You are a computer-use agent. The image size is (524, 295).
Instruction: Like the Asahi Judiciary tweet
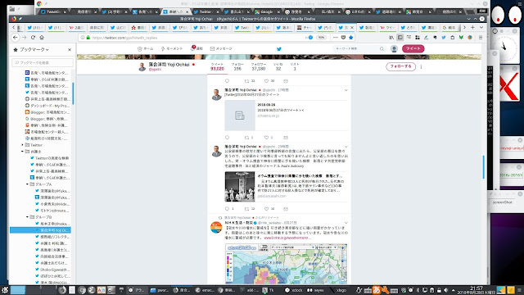tap(266, 209)
